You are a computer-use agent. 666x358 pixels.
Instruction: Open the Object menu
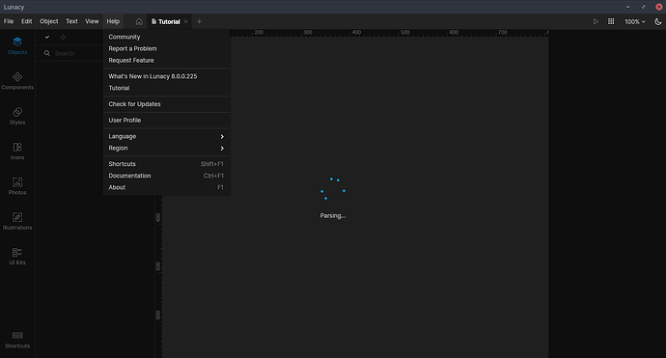coord(49,21)
